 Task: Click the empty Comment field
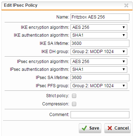point(100,115)
